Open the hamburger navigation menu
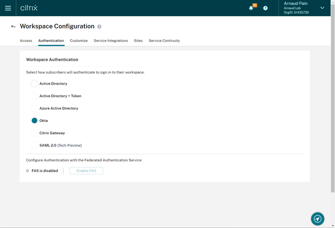 tap(8, 8)
